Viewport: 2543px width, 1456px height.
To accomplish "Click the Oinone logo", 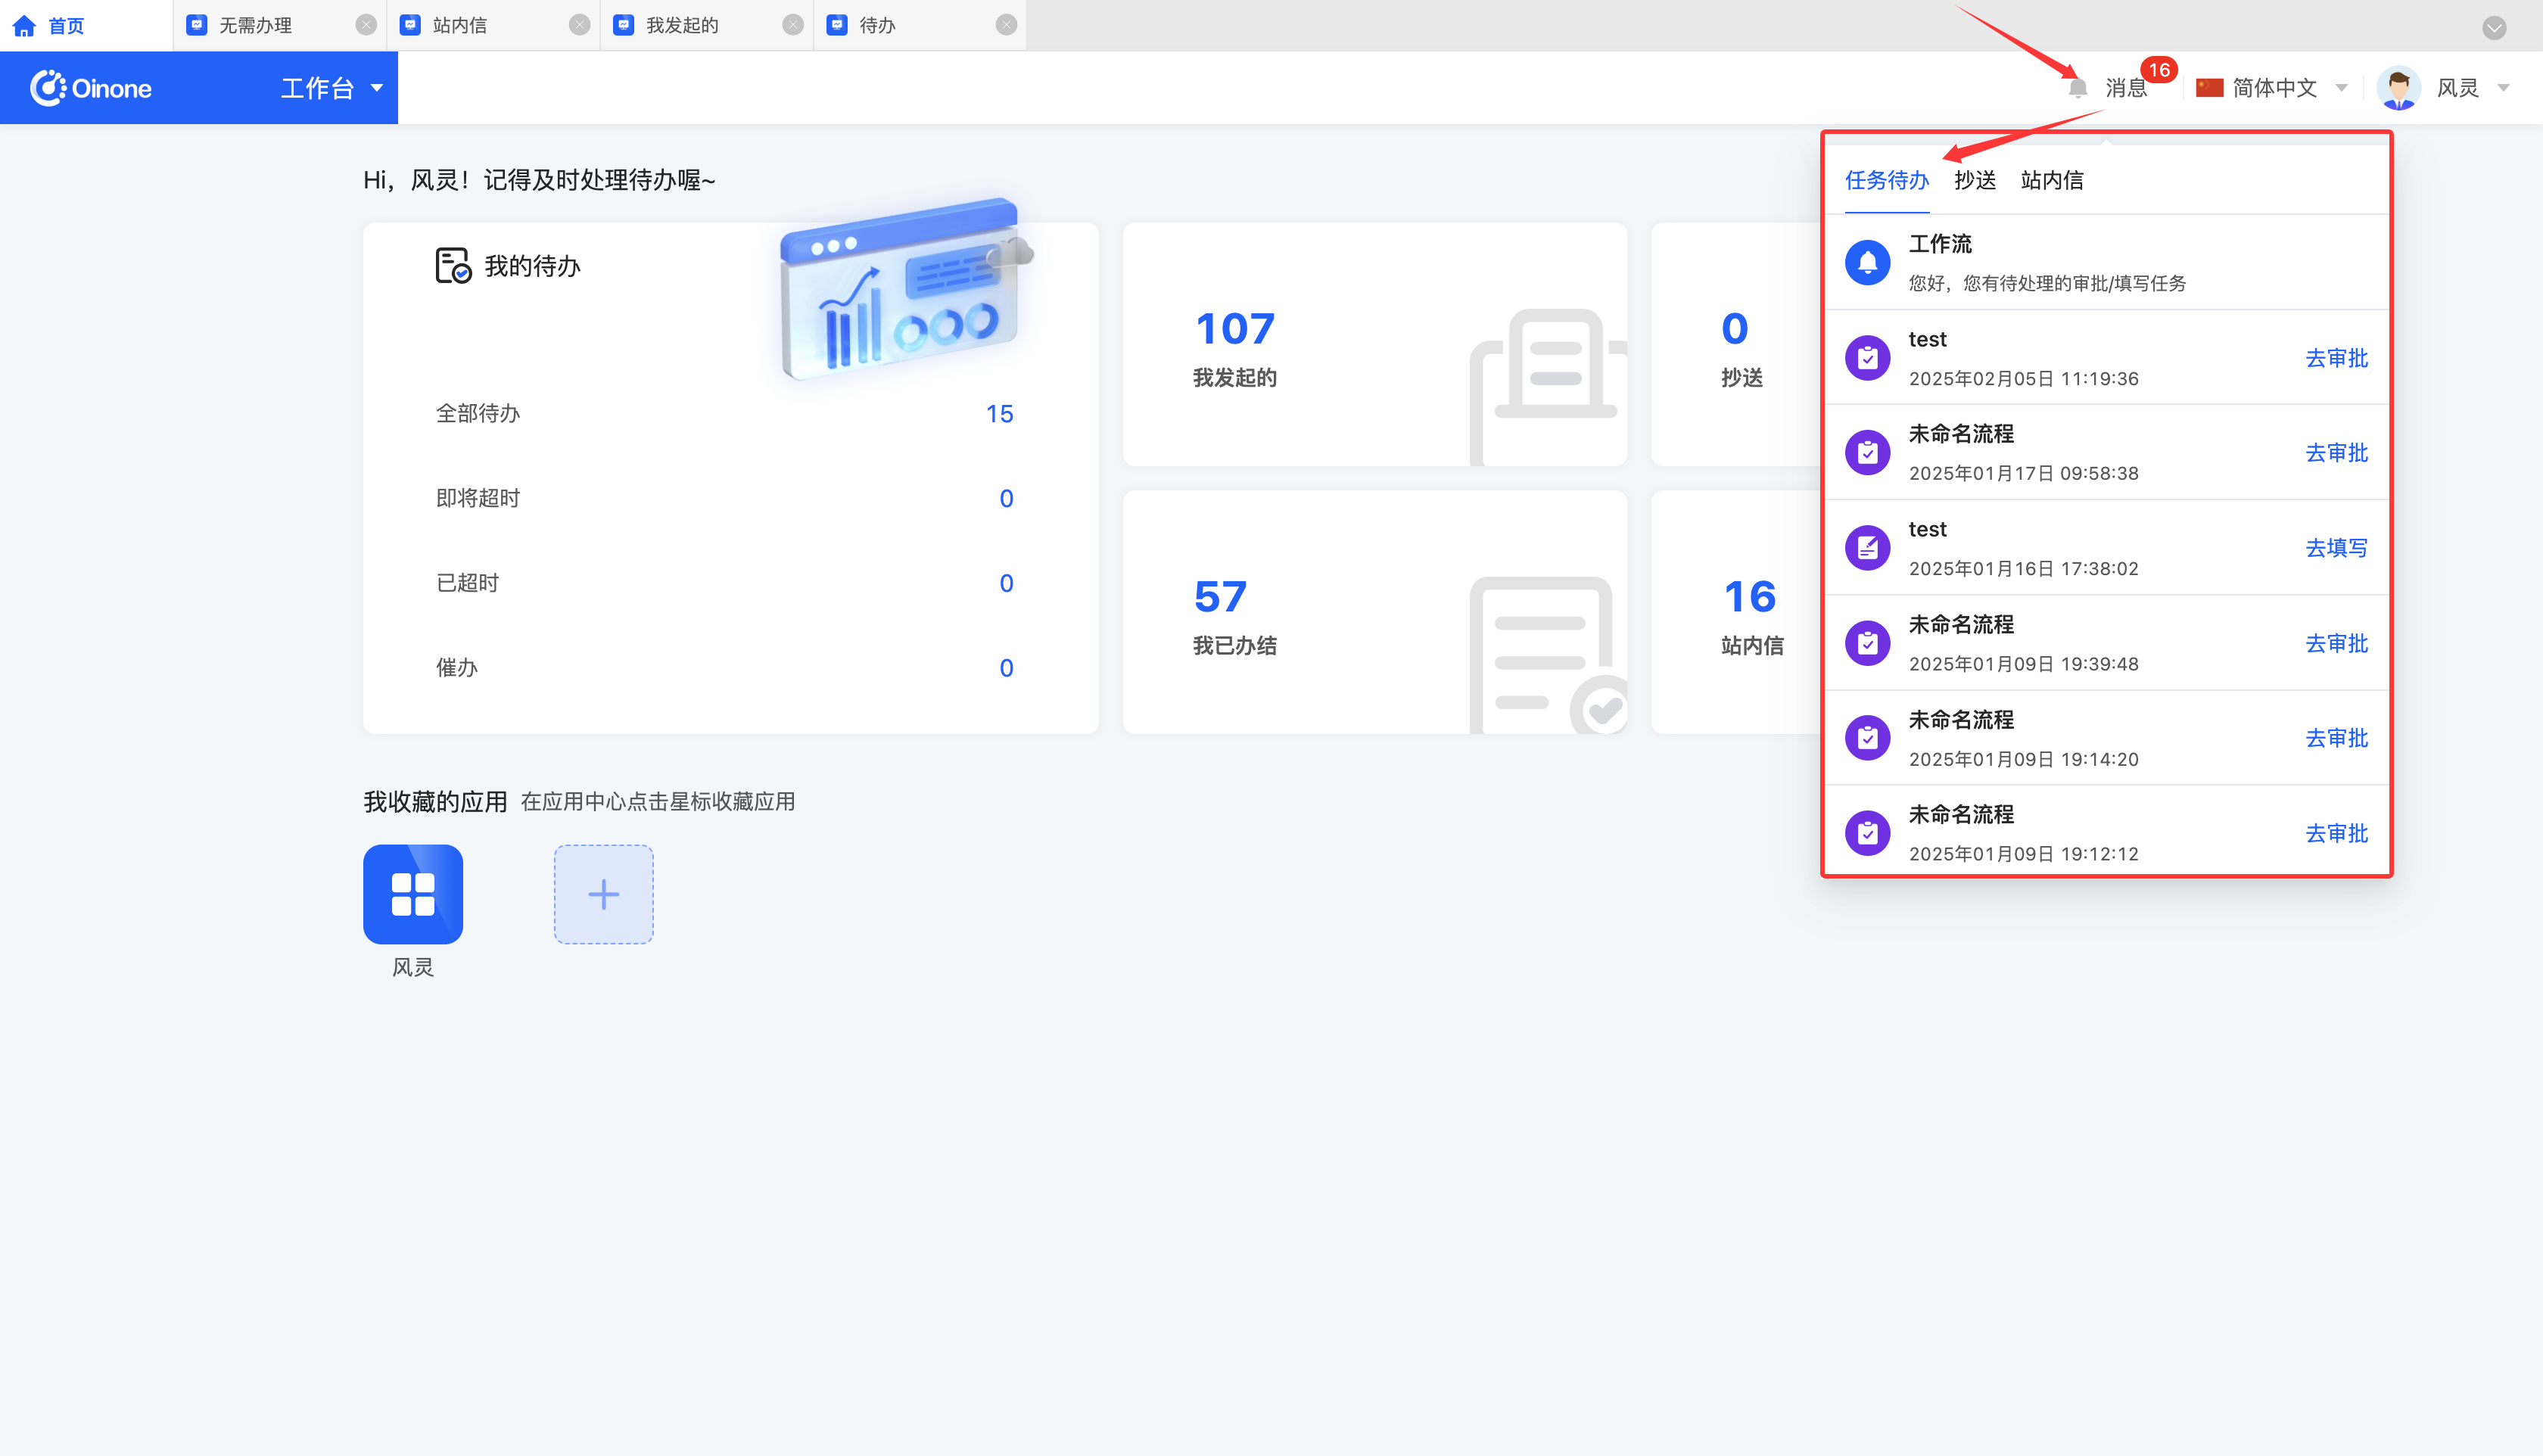I will [91, 88].
